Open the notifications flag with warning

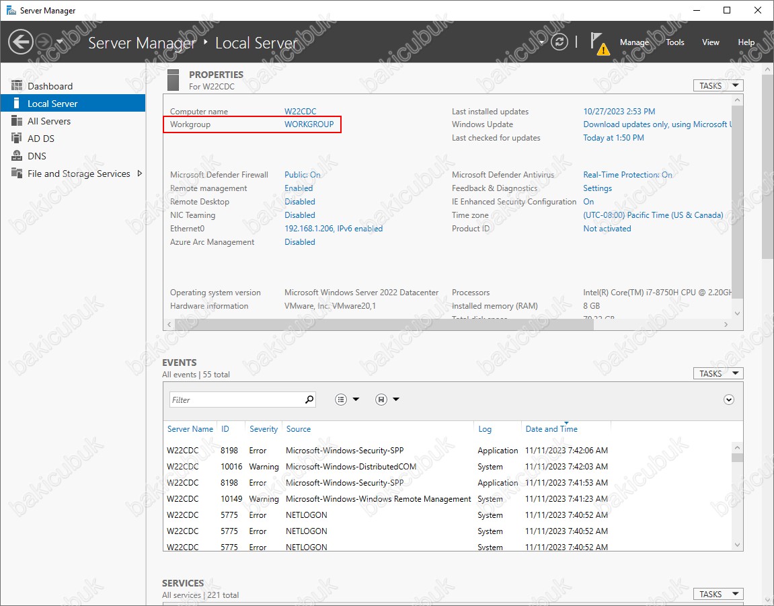pos(600,44)
